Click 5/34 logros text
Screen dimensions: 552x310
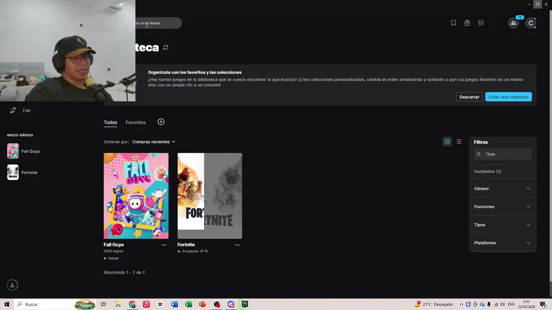pos(113,251)
